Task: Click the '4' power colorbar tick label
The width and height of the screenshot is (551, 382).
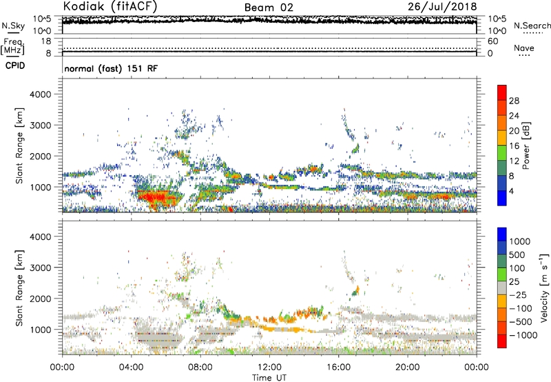Action: [x=511, y=191]
